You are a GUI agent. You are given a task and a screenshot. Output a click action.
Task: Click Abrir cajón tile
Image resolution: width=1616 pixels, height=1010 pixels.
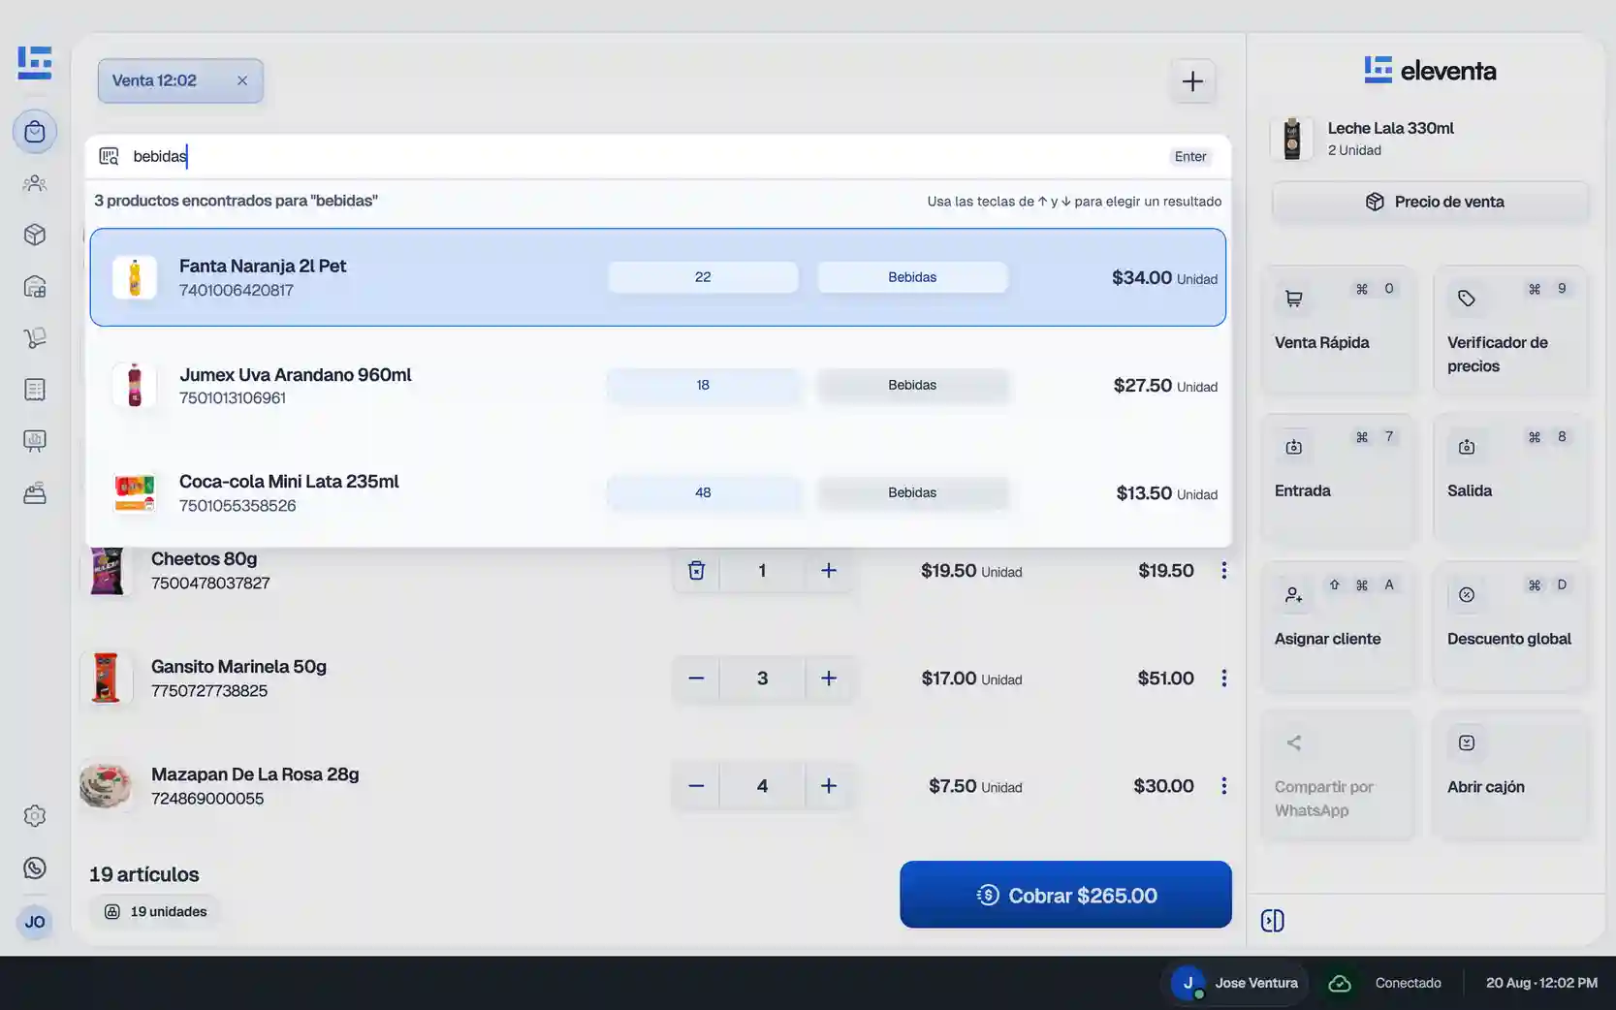coord(1510,774)
